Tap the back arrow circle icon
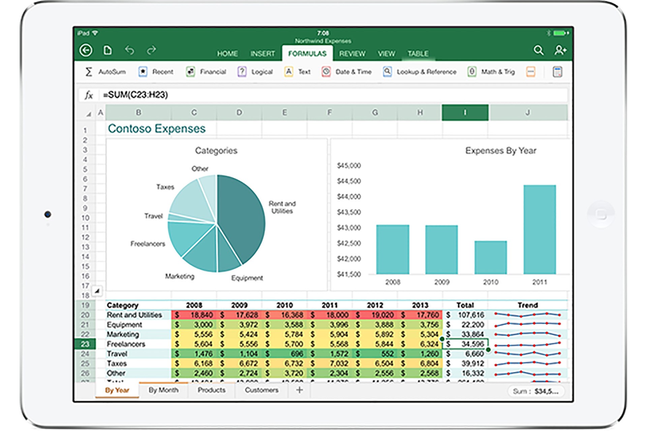 [86, 51]
